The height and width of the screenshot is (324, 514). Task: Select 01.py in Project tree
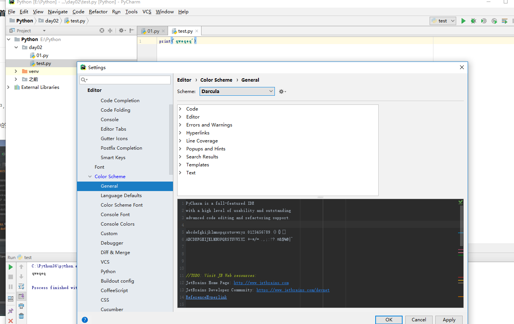[x=42, y=55]
